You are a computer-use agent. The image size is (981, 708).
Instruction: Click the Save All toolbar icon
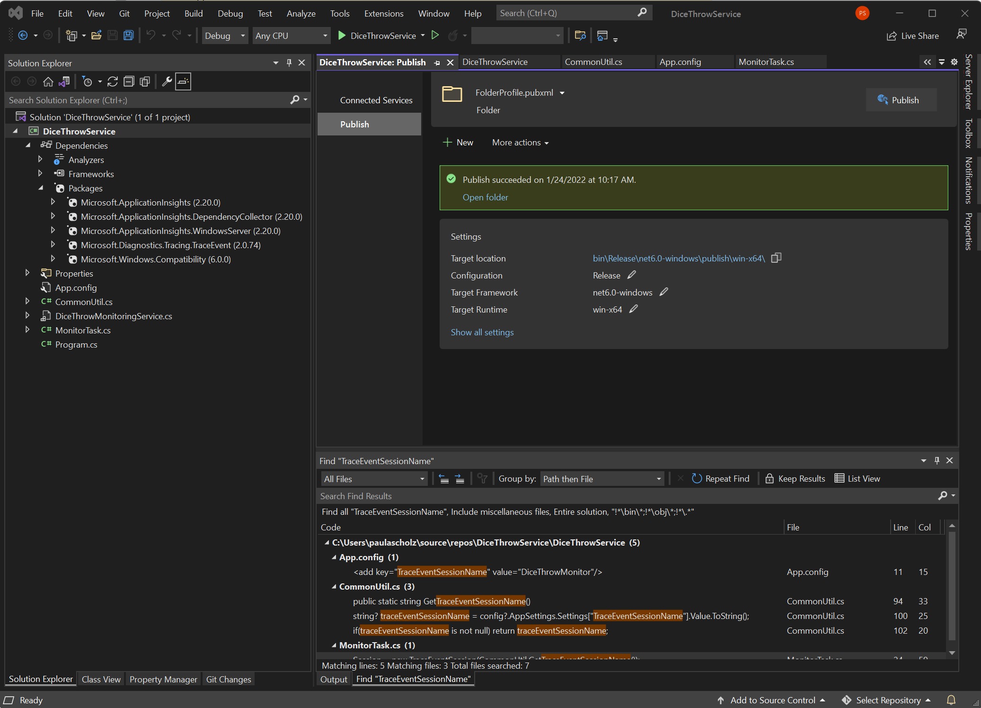(128, 36)
